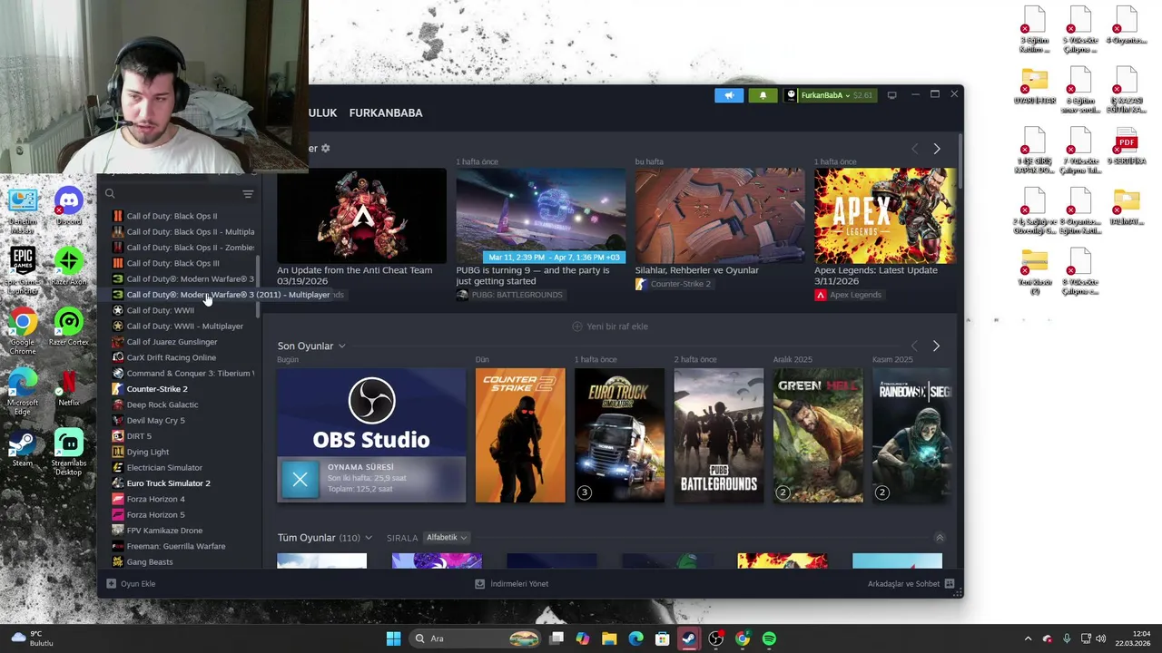Open the Rainbow Six Siege cover
1162x653 pixels.
point(912,435)
